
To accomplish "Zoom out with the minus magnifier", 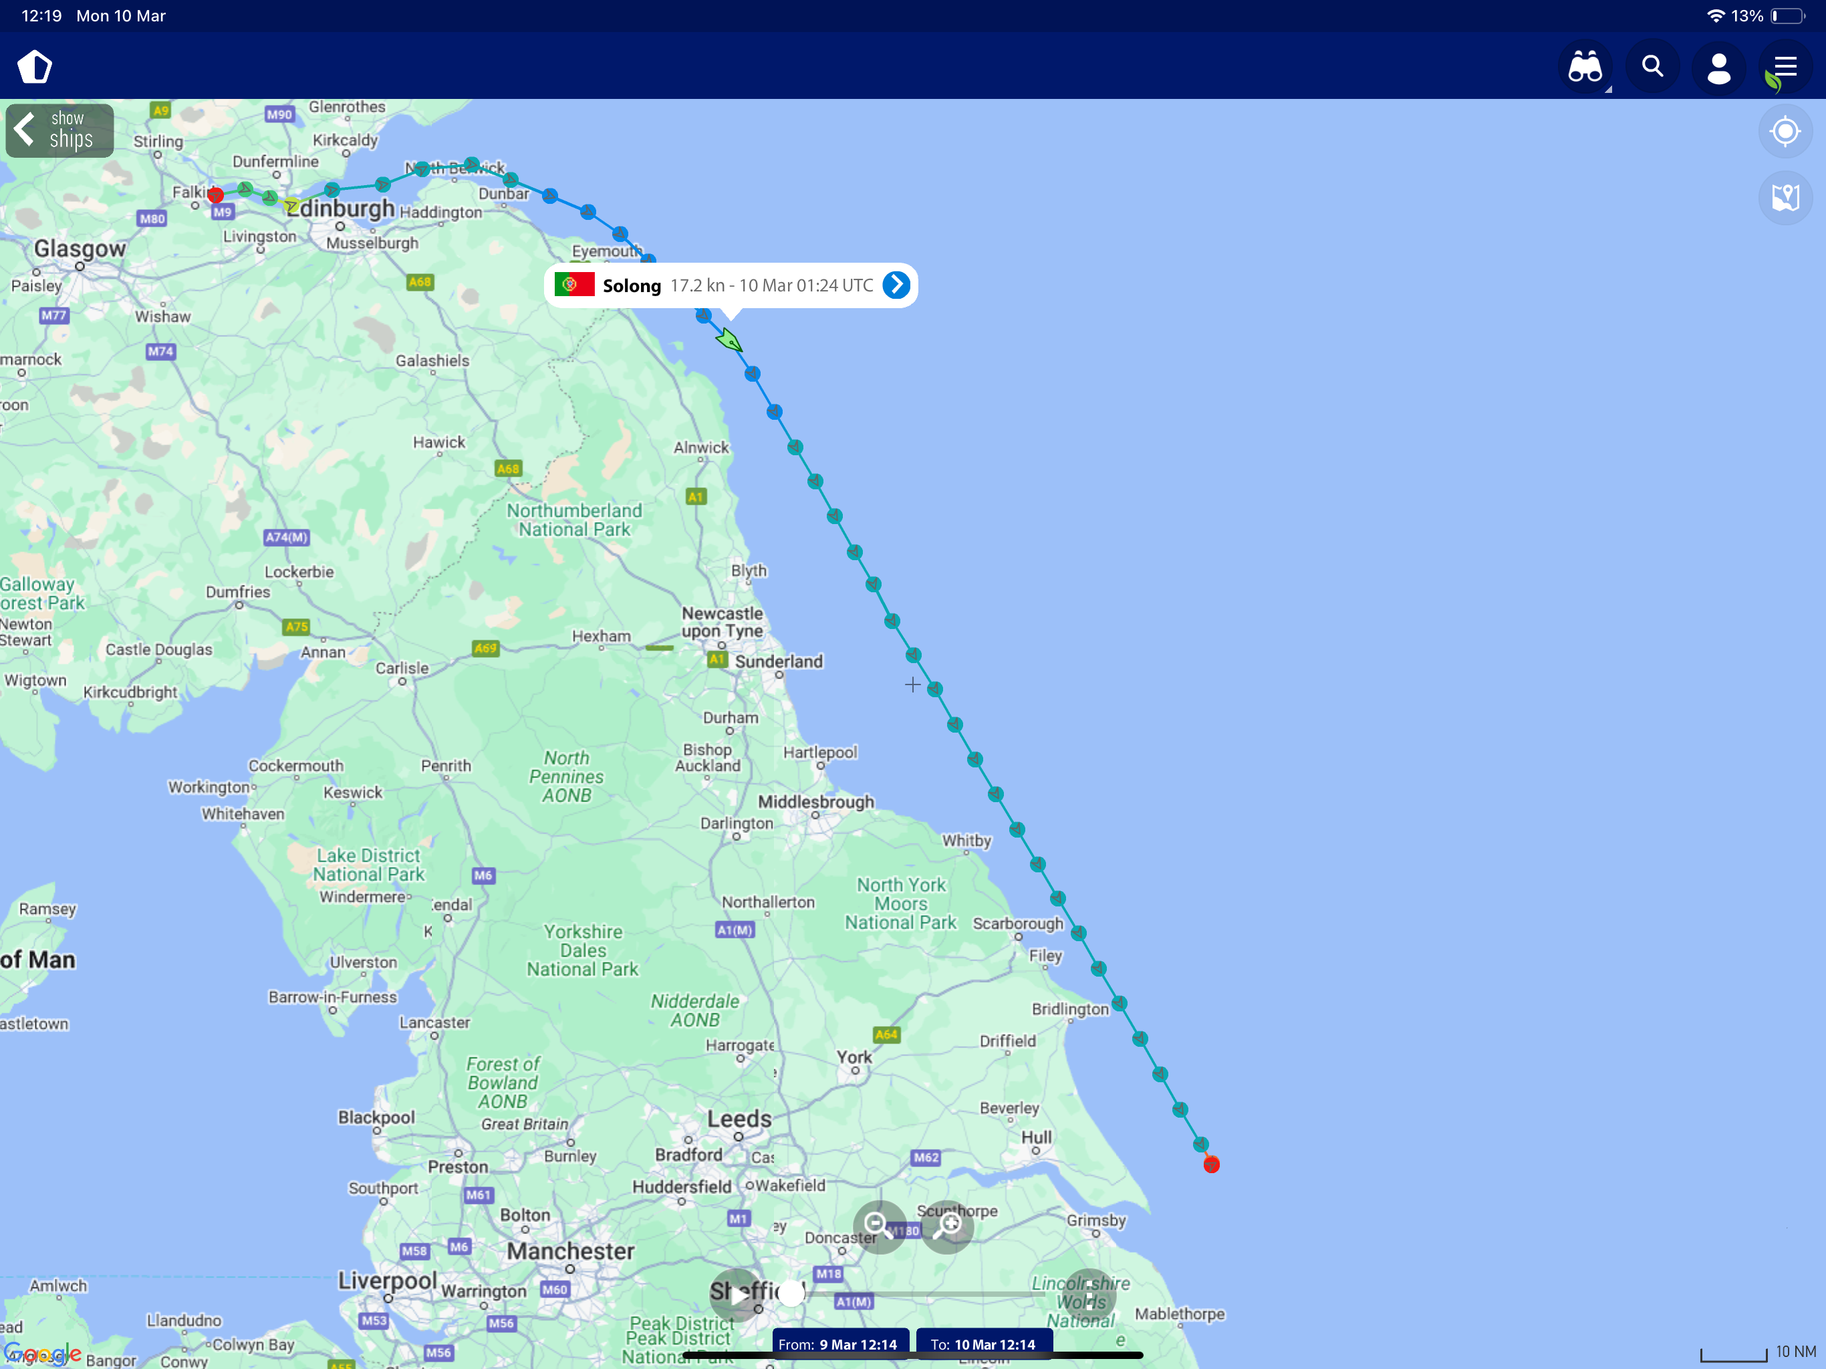I will point(879,1227).
